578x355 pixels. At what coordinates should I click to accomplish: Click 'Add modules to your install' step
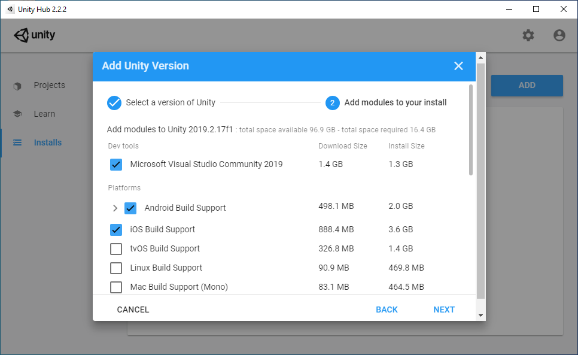396,102
